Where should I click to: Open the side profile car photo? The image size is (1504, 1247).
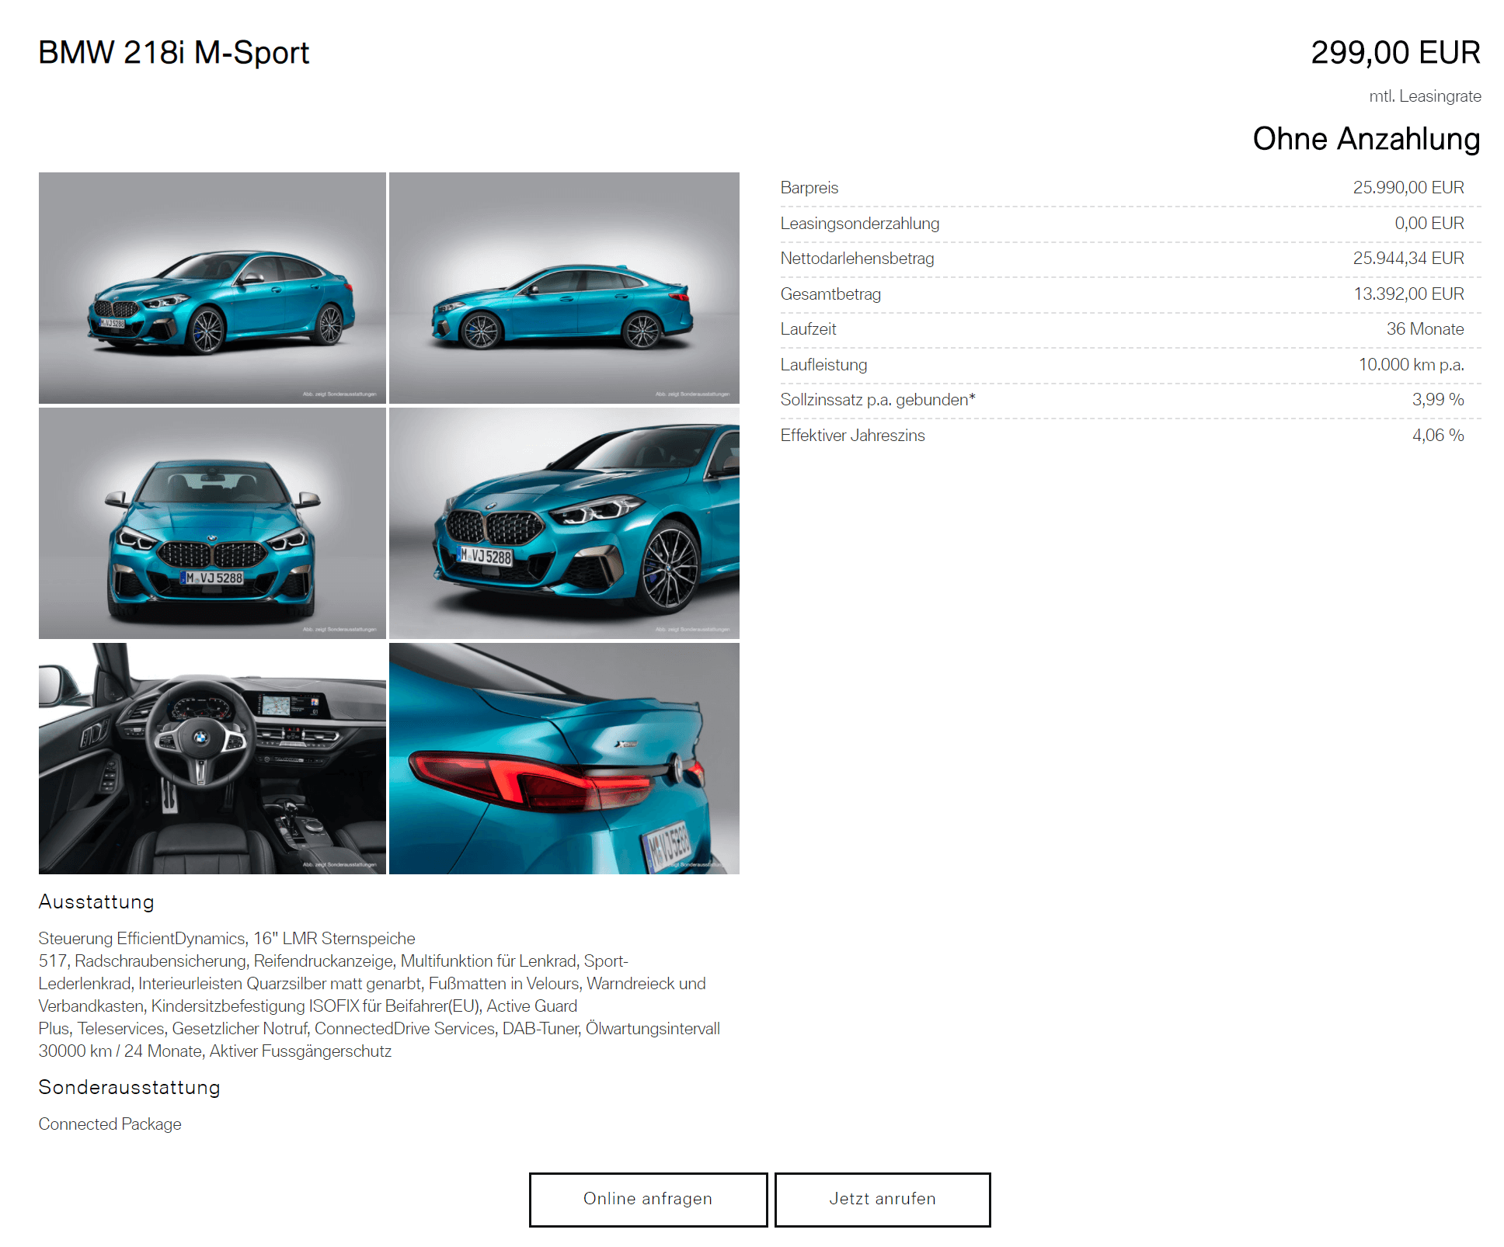click(x=564, y=288)
